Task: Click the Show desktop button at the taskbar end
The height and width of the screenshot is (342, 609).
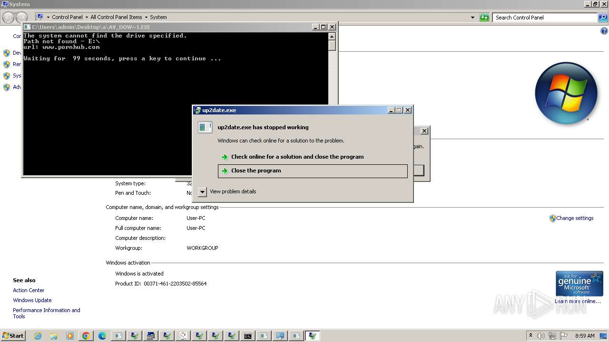Action: point(604,336)
